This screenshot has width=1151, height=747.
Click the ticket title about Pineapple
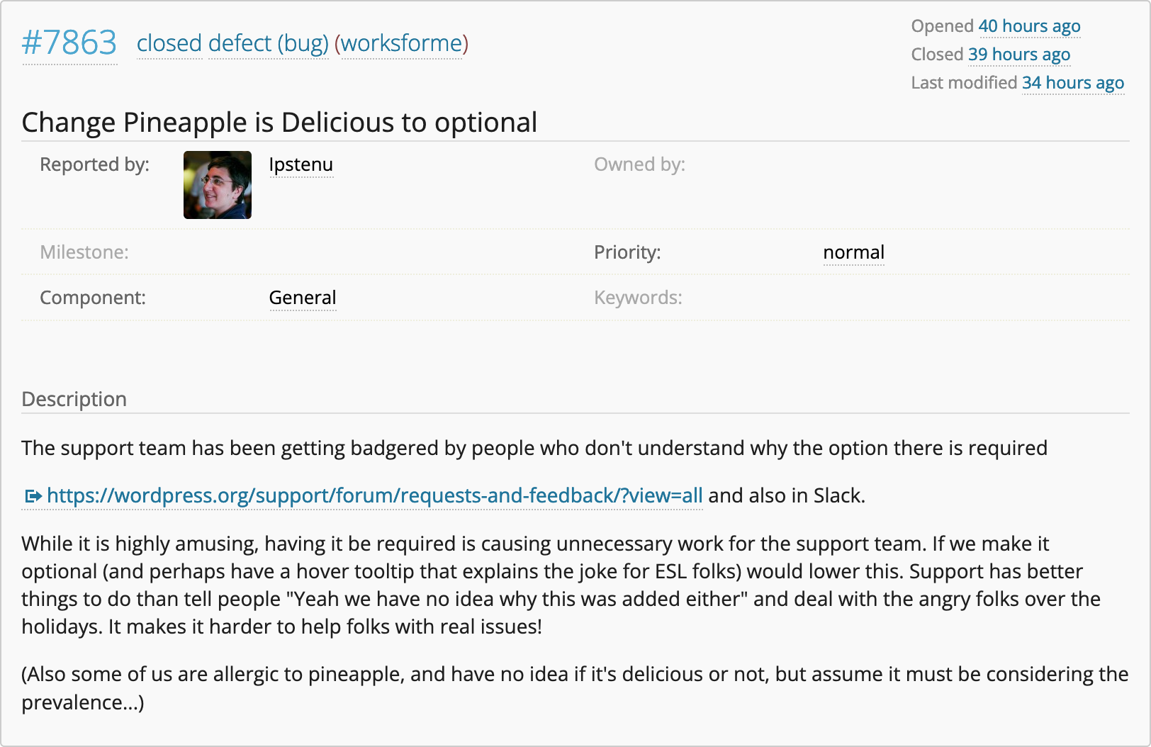279,123
